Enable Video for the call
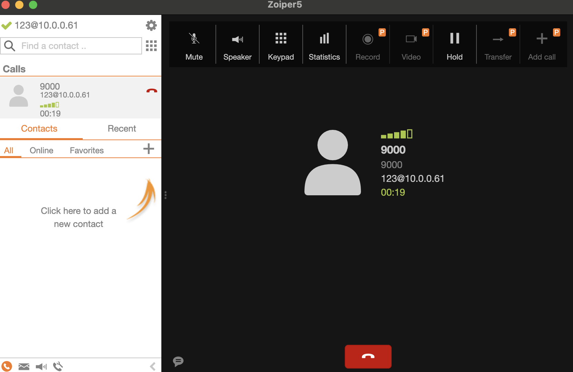 pos(411,45)
